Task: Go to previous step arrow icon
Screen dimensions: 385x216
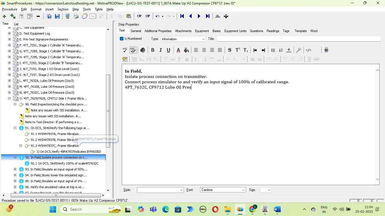Action: coord(191,16)
